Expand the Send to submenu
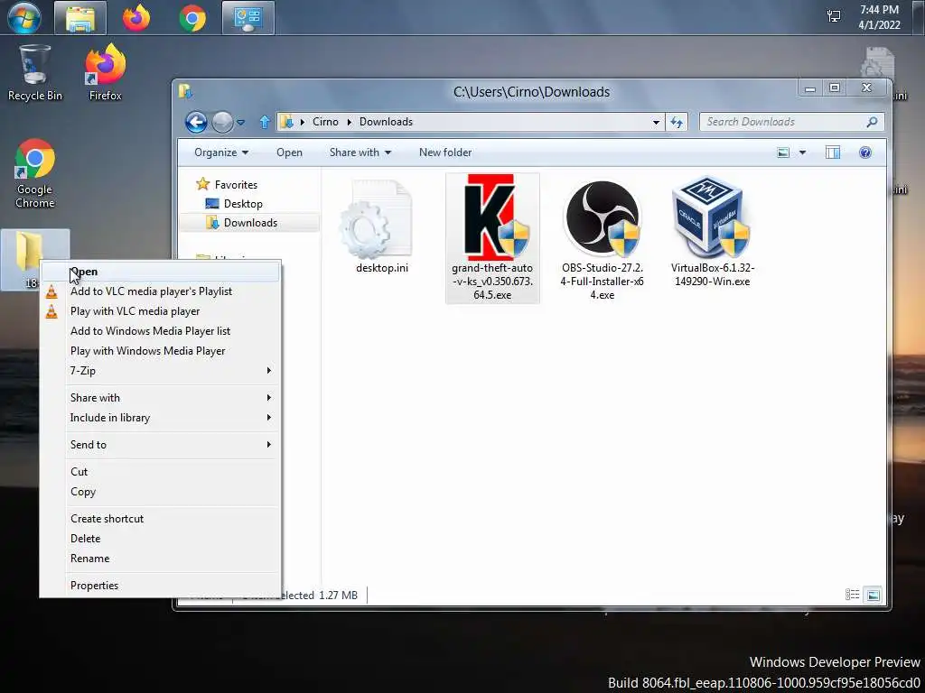Screen dimensions: 925x693 [x=160, y=445]
